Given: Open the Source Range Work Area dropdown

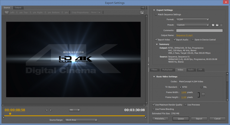Looking at the screenshot, I should (x=81, y=120).
